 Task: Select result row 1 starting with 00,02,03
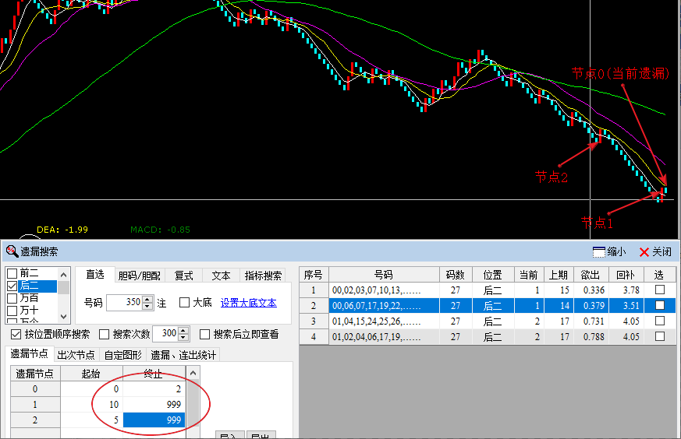coord(383,290)
